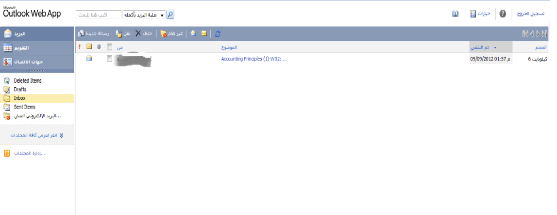
Task: Expand all folders via انقر لعرض كافة المجلدات
Action: (x=37, y=135)
